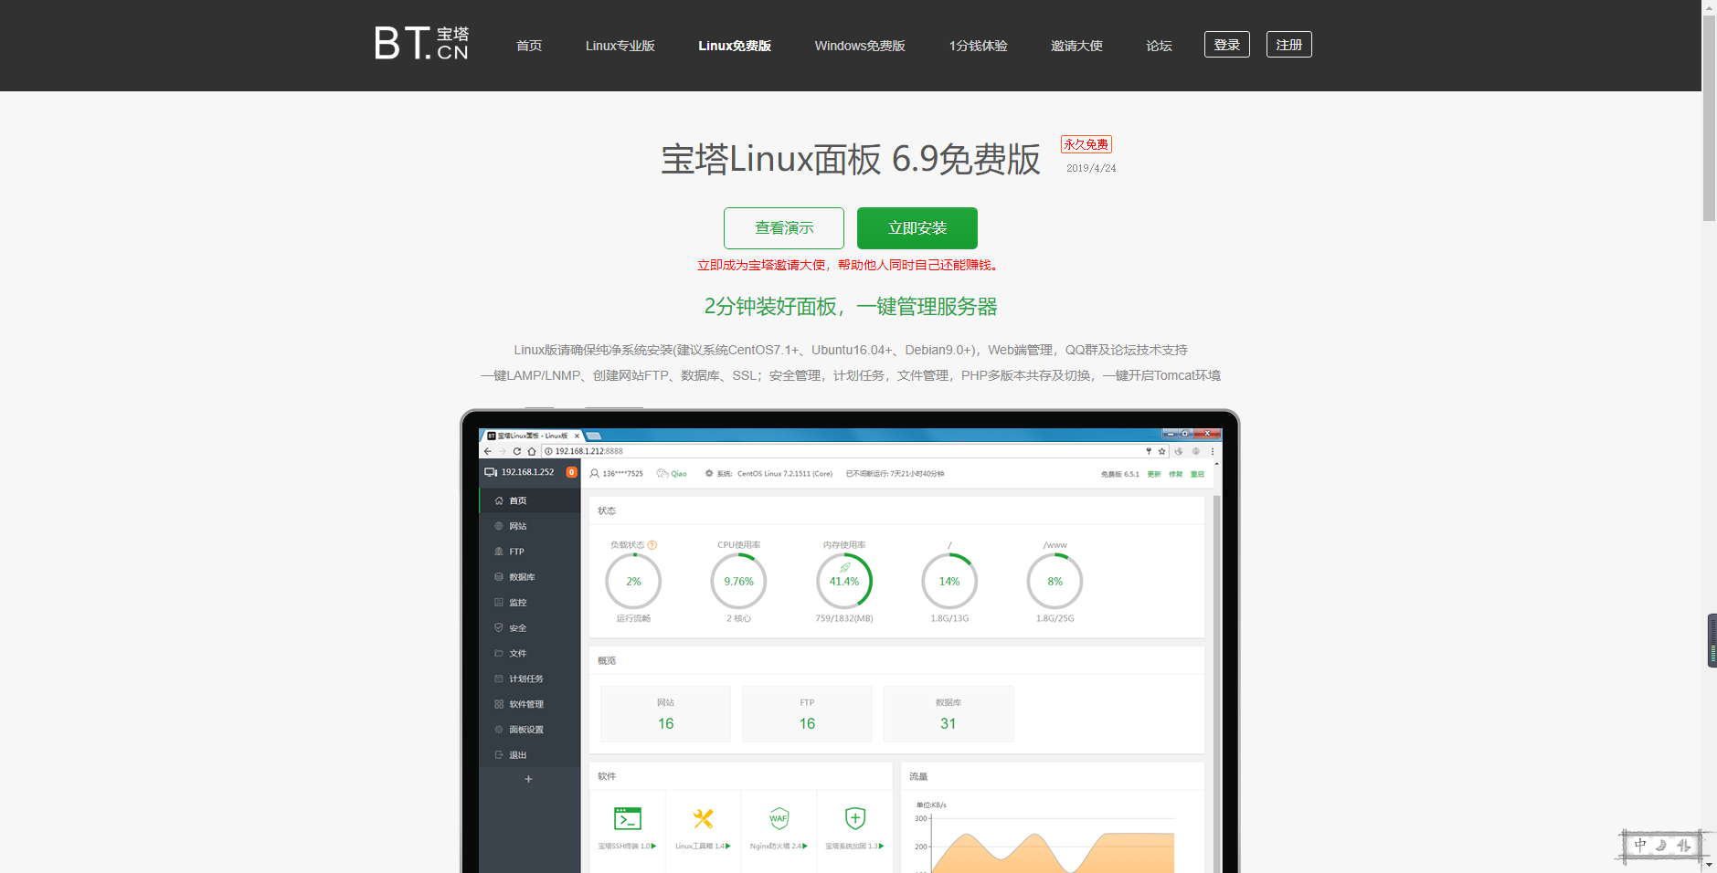Click the 退出 logout icon in demo sidebar
1717x873 pixels.
coord(499,755)
